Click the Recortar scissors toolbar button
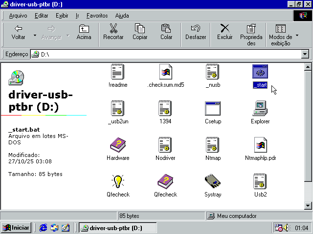The height and width of the screenshot is (234, 313). 113,32
